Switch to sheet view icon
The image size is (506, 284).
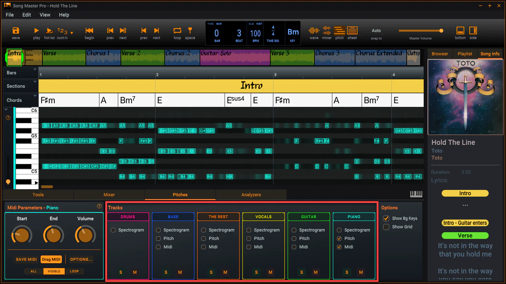352,31
